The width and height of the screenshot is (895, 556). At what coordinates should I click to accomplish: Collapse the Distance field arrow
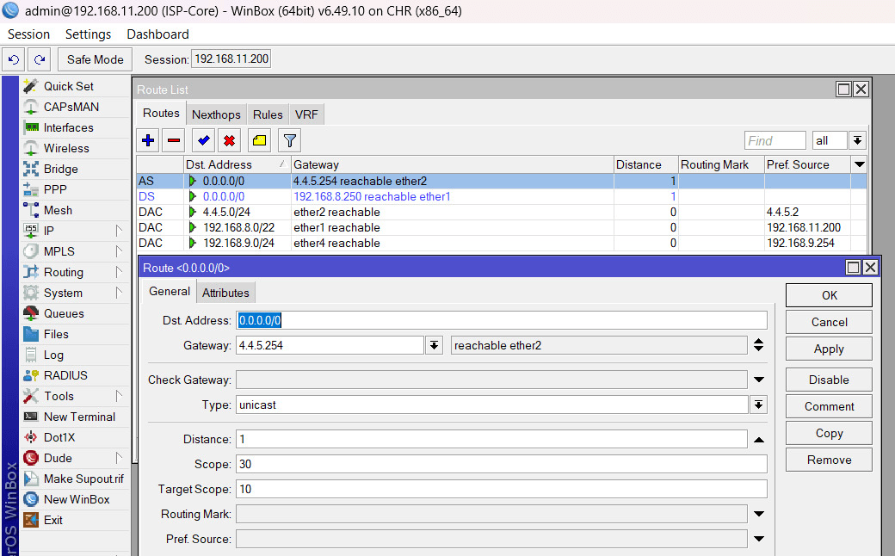coord(758,440)
